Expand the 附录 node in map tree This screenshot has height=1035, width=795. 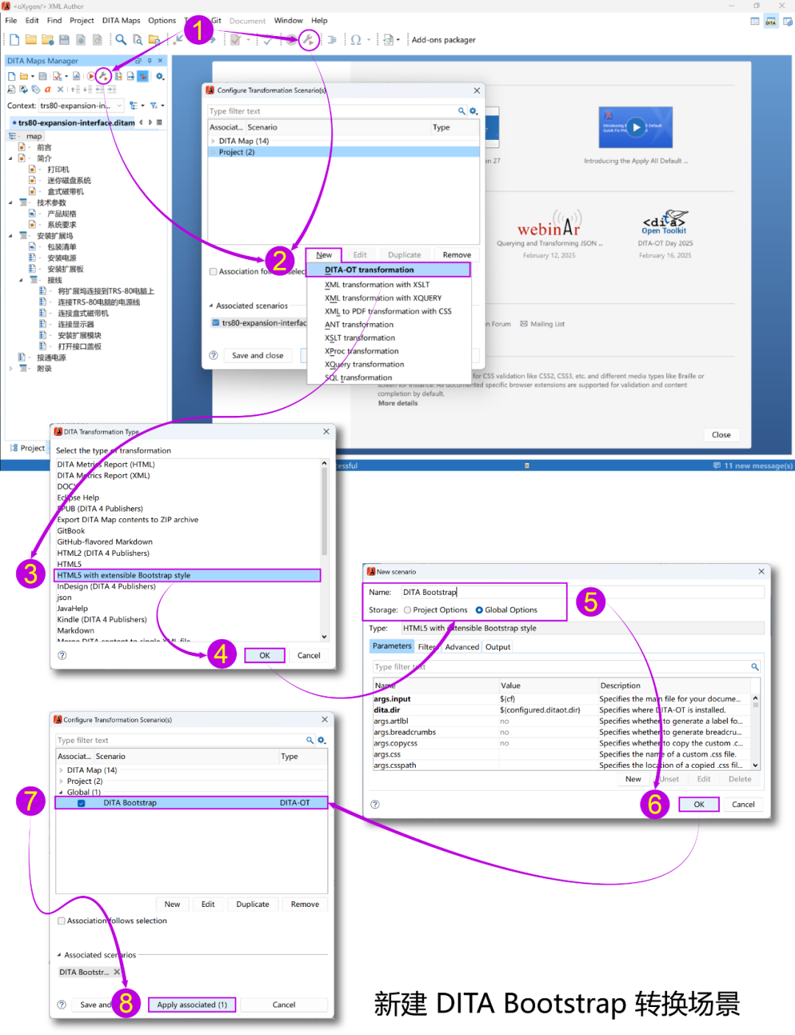(x=10, y=369)
